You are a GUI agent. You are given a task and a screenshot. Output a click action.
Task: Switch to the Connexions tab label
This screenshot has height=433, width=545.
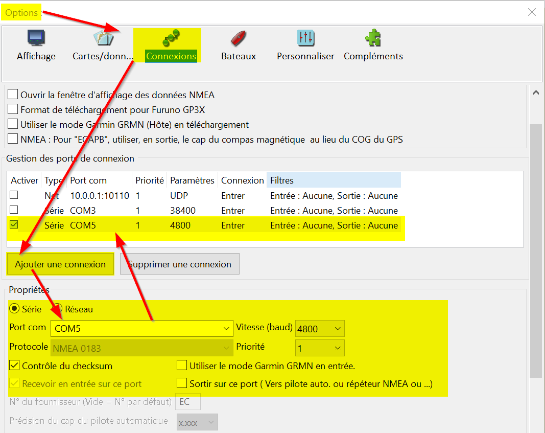coord(171,56)
